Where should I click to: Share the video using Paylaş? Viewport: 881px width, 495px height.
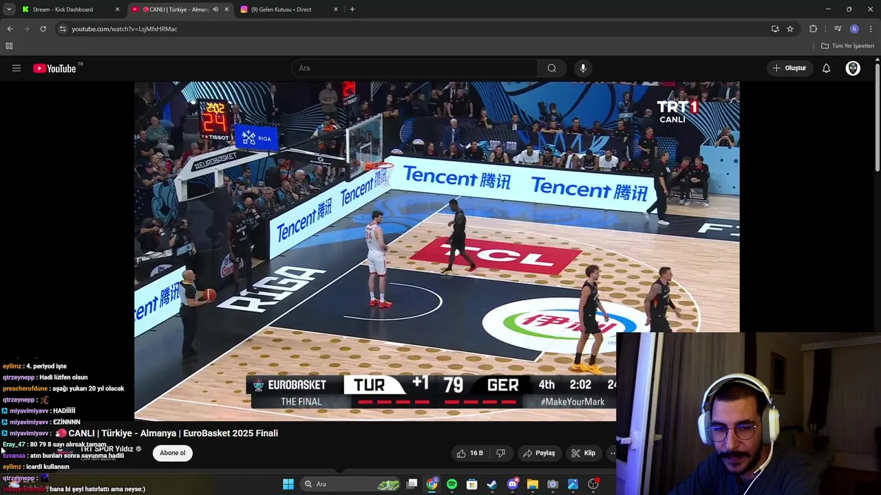(x=539, y=453)
